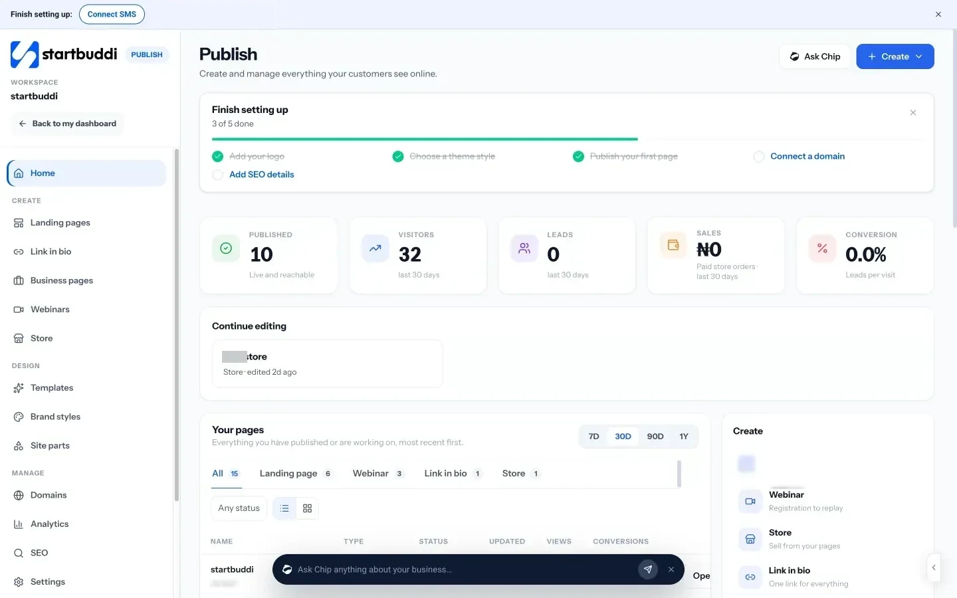957x598 pixels.
Task: Click the Conversion percent icon
Action: (x=822, y=249)
